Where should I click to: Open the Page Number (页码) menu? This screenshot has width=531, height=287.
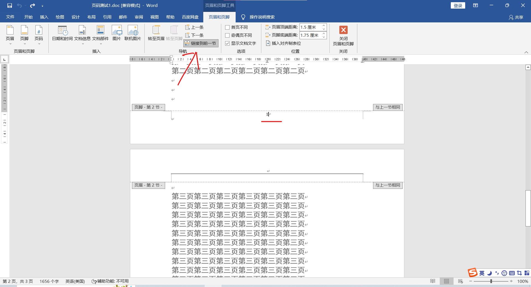tap(39, 35)
